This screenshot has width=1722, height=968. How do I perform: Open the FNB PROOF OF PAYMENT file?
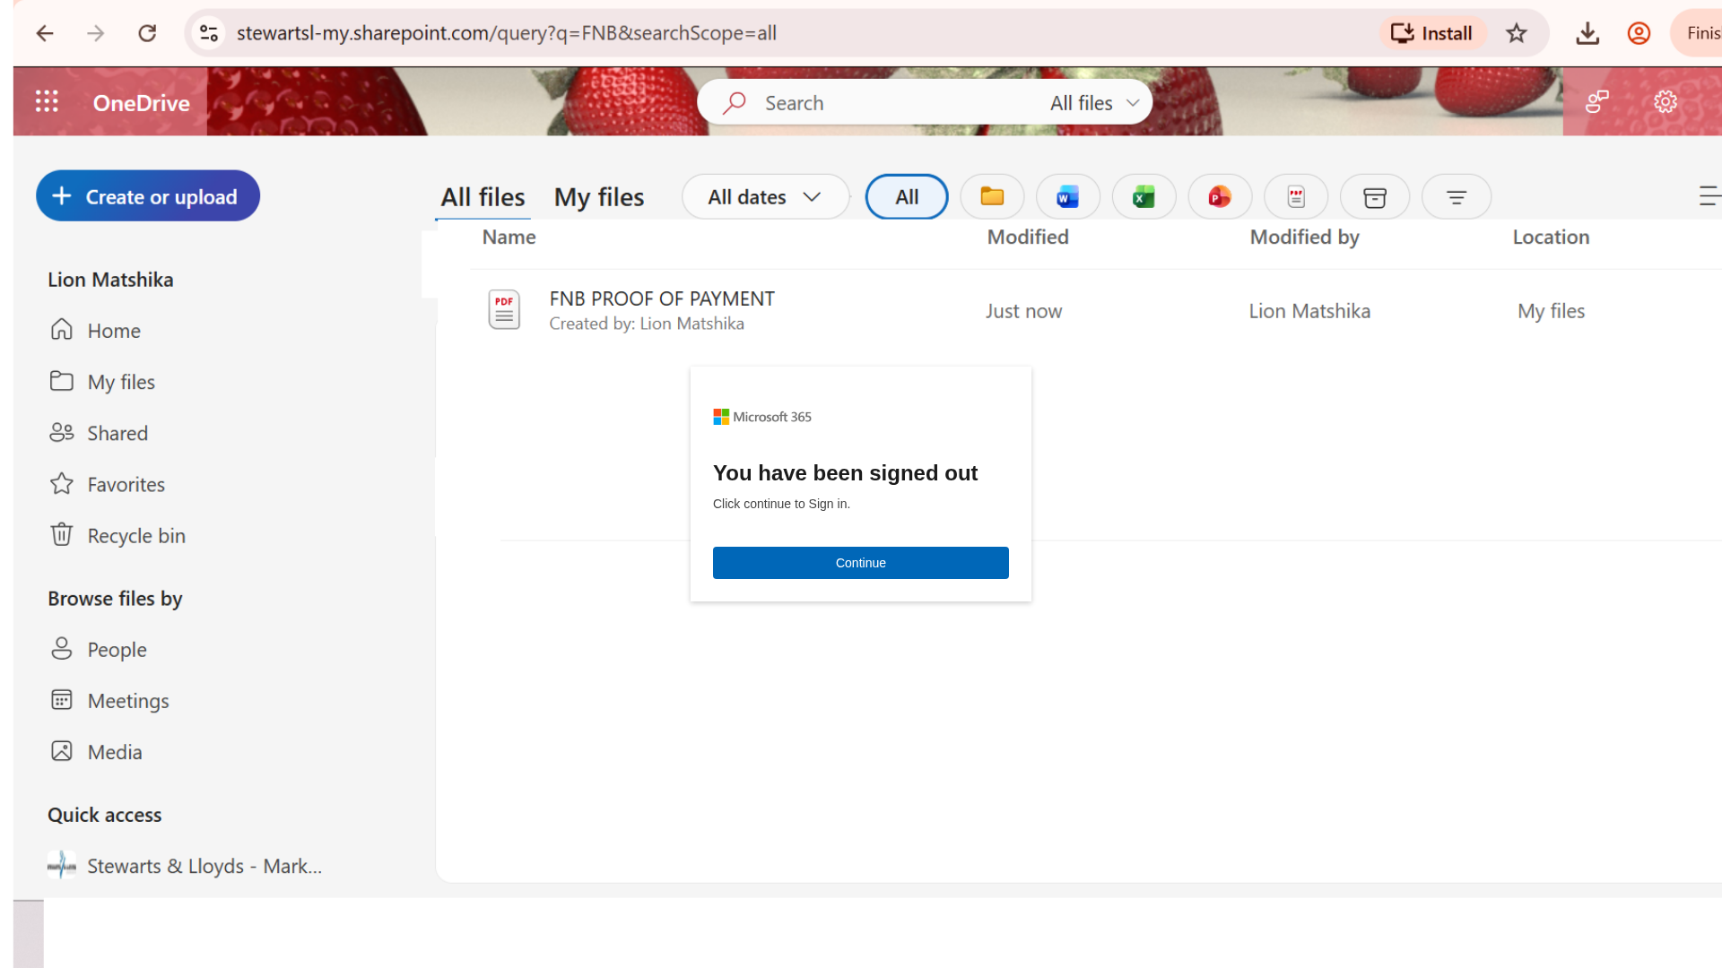pyautogui.click(x=662, y=298)
